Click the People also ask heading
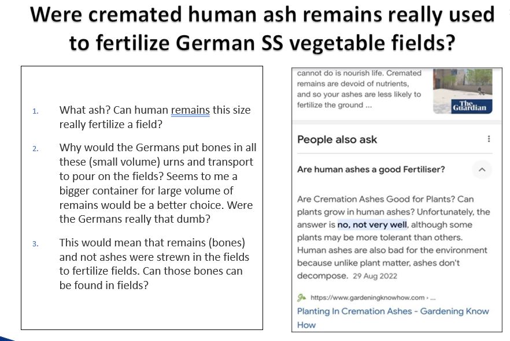 337,140
